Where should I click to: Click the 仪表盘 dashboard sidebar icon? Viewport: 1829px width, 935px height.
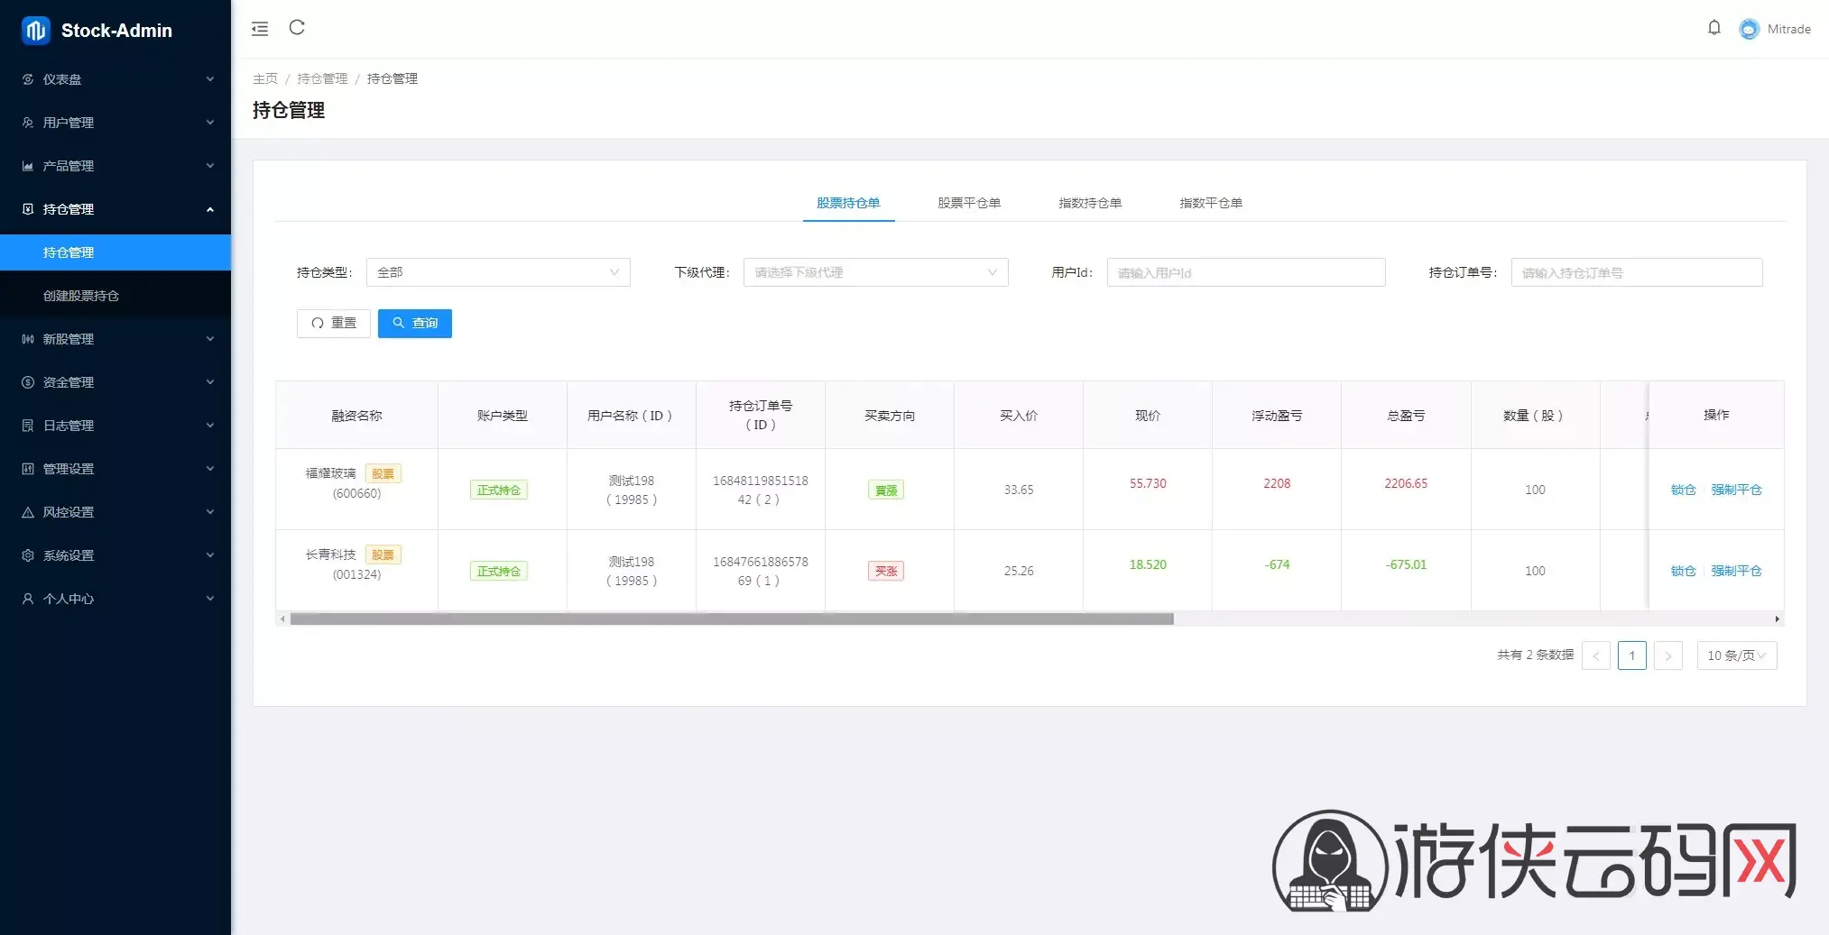(x=28, y=79)
